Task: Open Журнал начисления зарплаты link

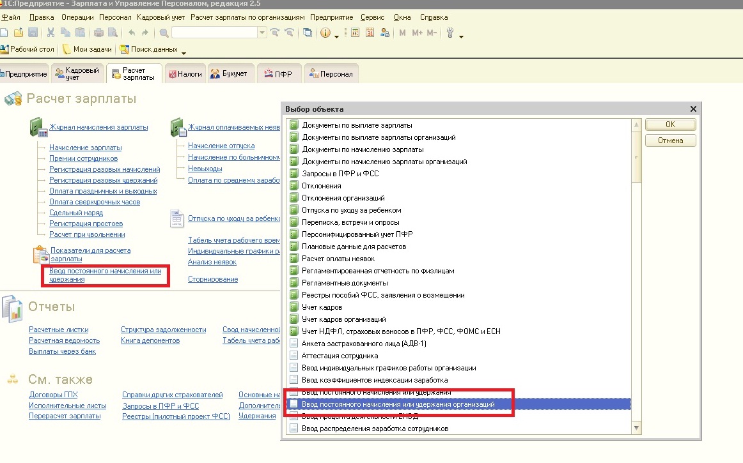Action: (x=98, y=127)
